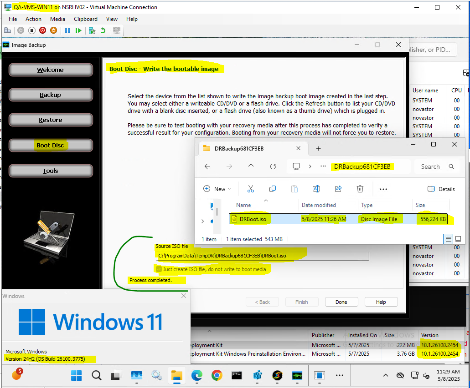Open the Windows Start menu
This screenshot has width=470, height=388.
pos(77,375)
